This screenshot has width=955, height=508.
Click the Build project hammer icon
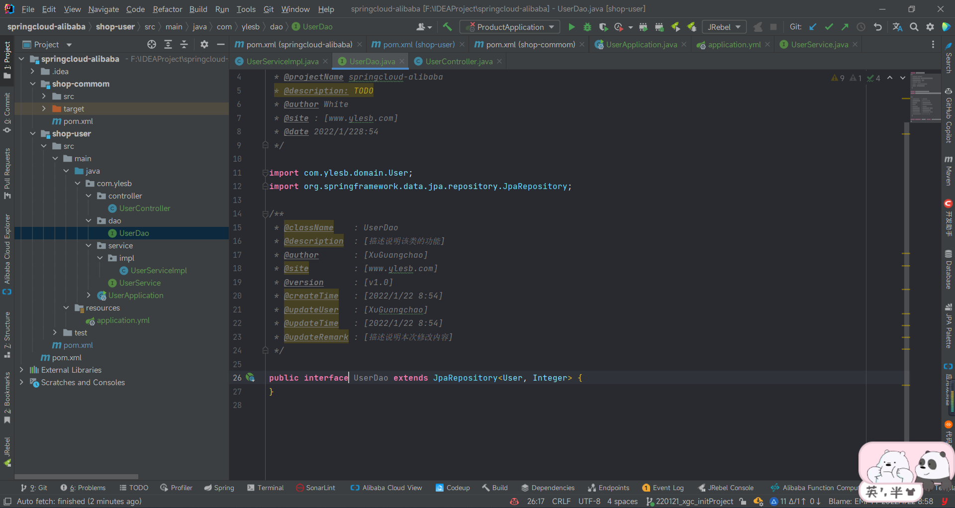click(x=447, y=27)
